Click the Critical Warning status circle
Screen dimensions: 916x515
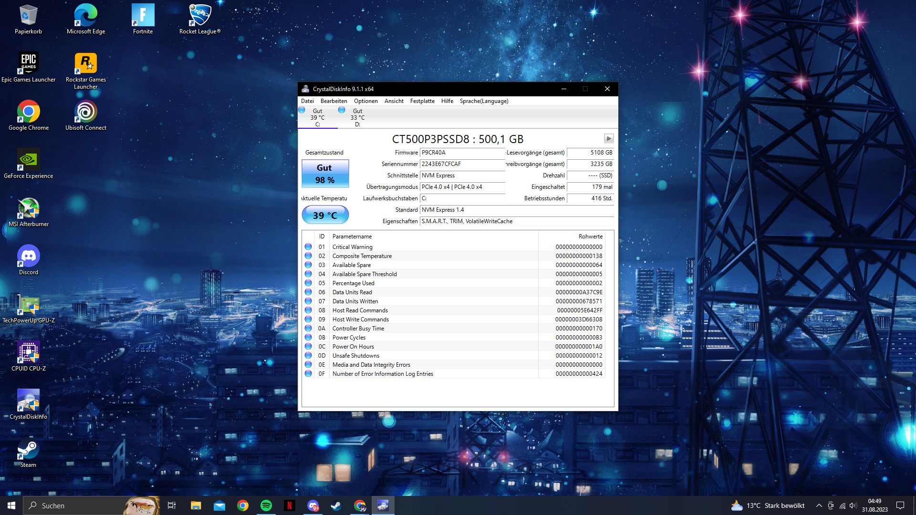pyautogui.click(x=308, y=247)
